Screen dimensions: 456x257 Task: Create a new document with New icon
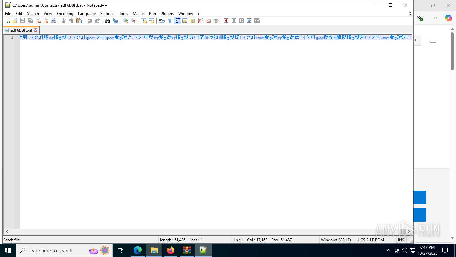pyautogui.click(x=7, y=21)
